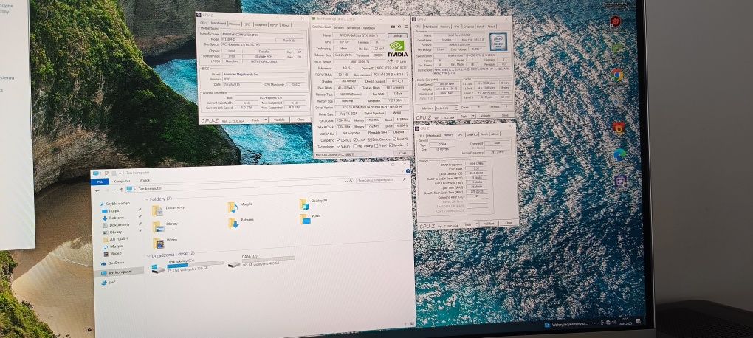The image size is (753, 338).
Task: Click Validate in the Mainboard CPU-Z window
Action: click(279, 120)
